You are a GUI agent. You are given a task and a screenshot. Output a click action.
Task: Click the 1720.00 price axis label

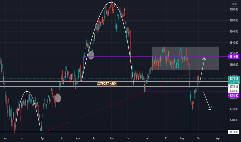[234, 109]
